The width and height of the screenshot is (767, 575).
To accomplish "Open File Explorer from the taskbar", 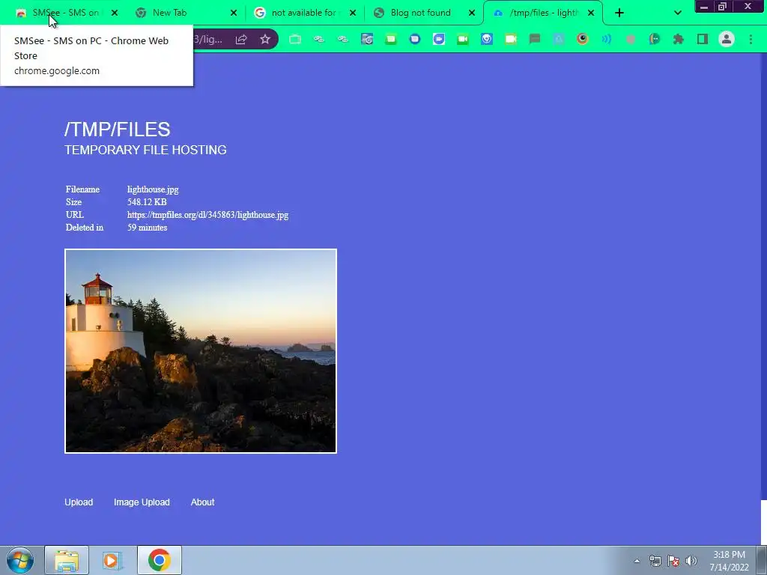I will coord(67,560).
